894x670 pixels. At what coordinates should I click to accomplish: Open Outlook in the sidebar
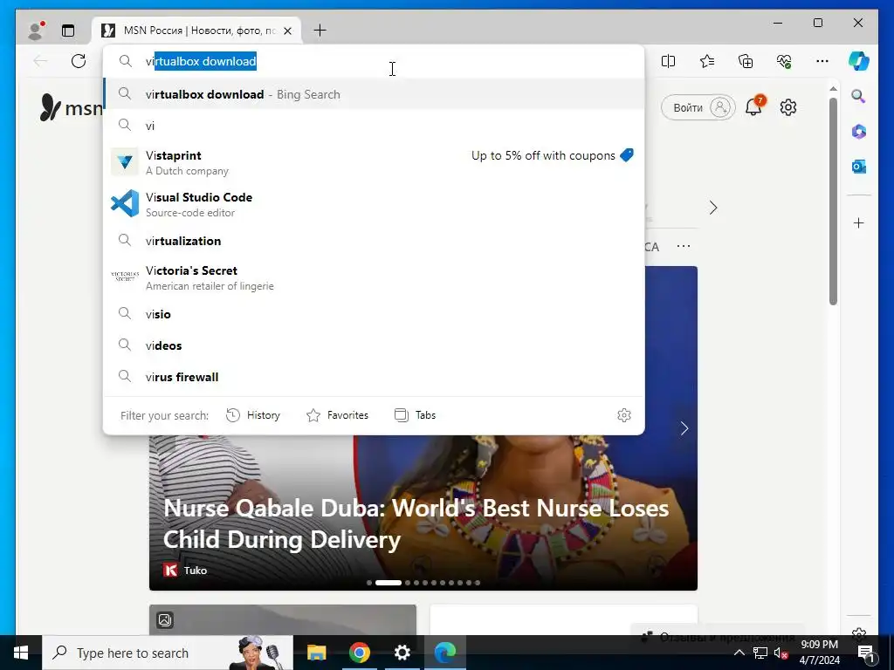tap(859, 167)
